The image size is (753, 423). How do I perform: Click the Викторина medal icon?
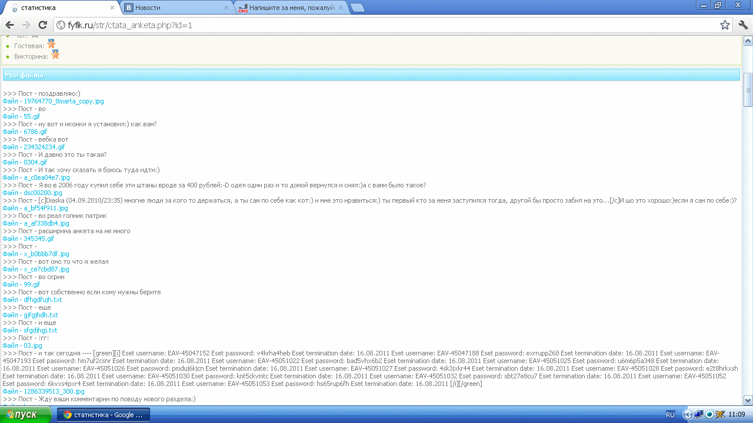(x=55, y=55)
